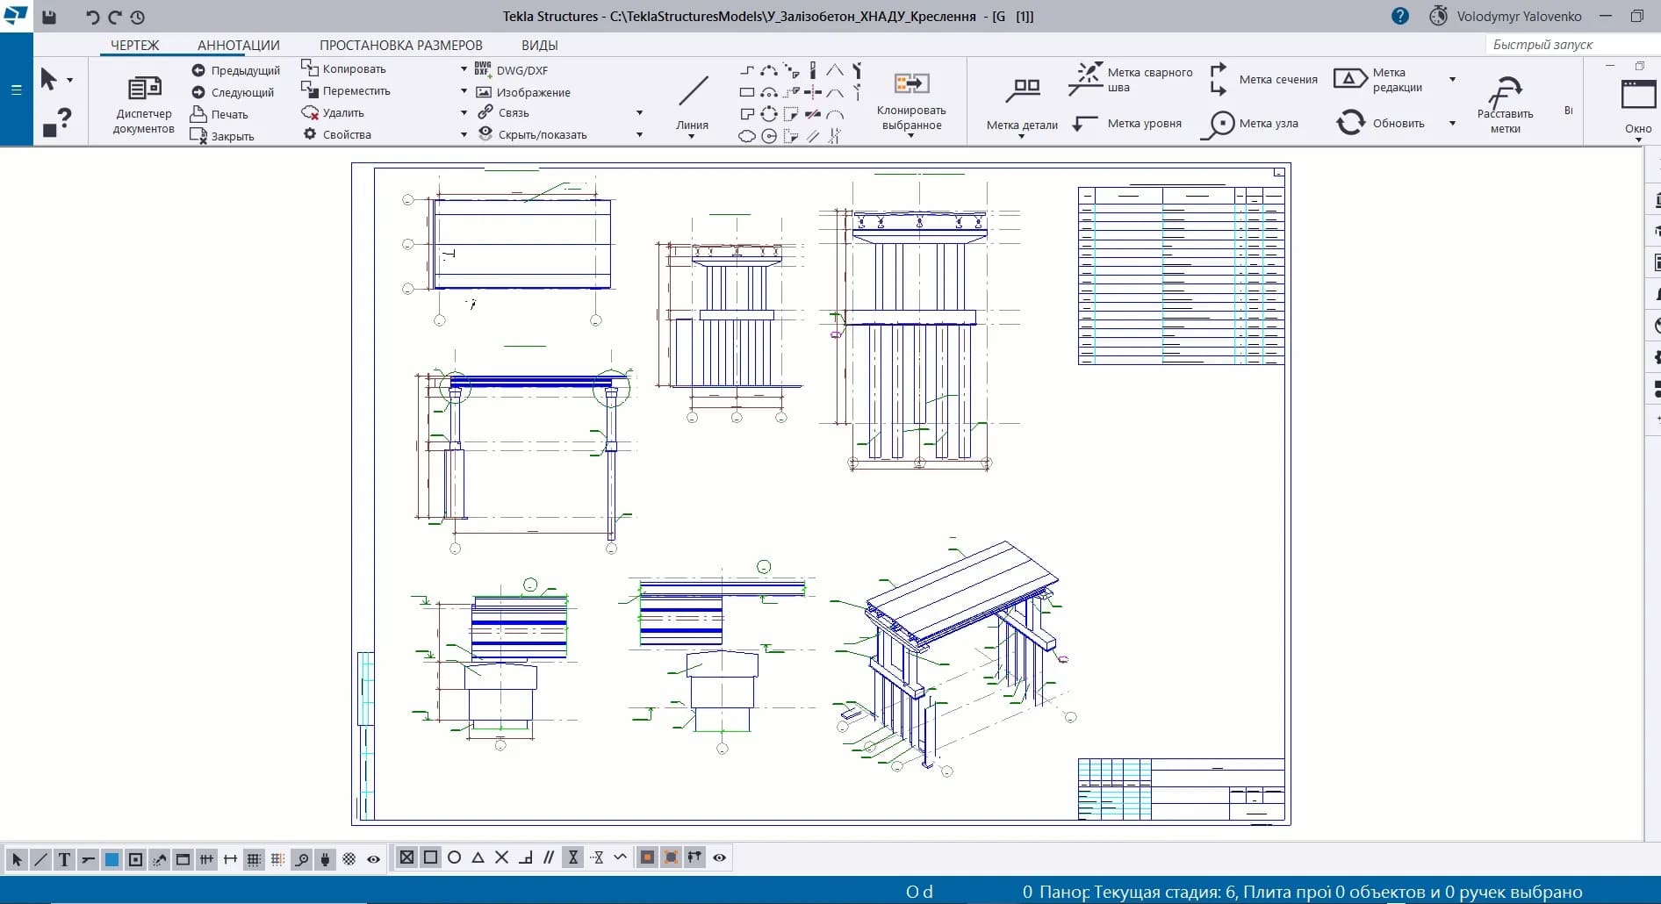Screen dimensions: 1661x904
Task: Click the Расставить метки arrange marks icon
Action: (1505, 92)
